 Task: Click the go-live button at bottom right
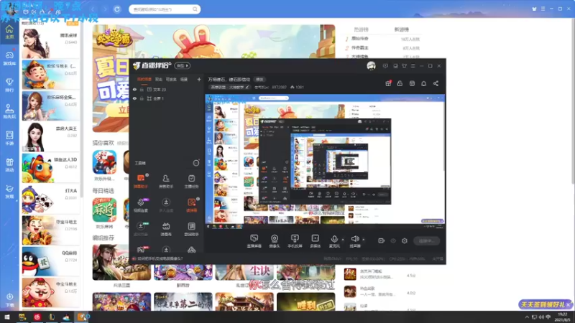tap(426, 240)
